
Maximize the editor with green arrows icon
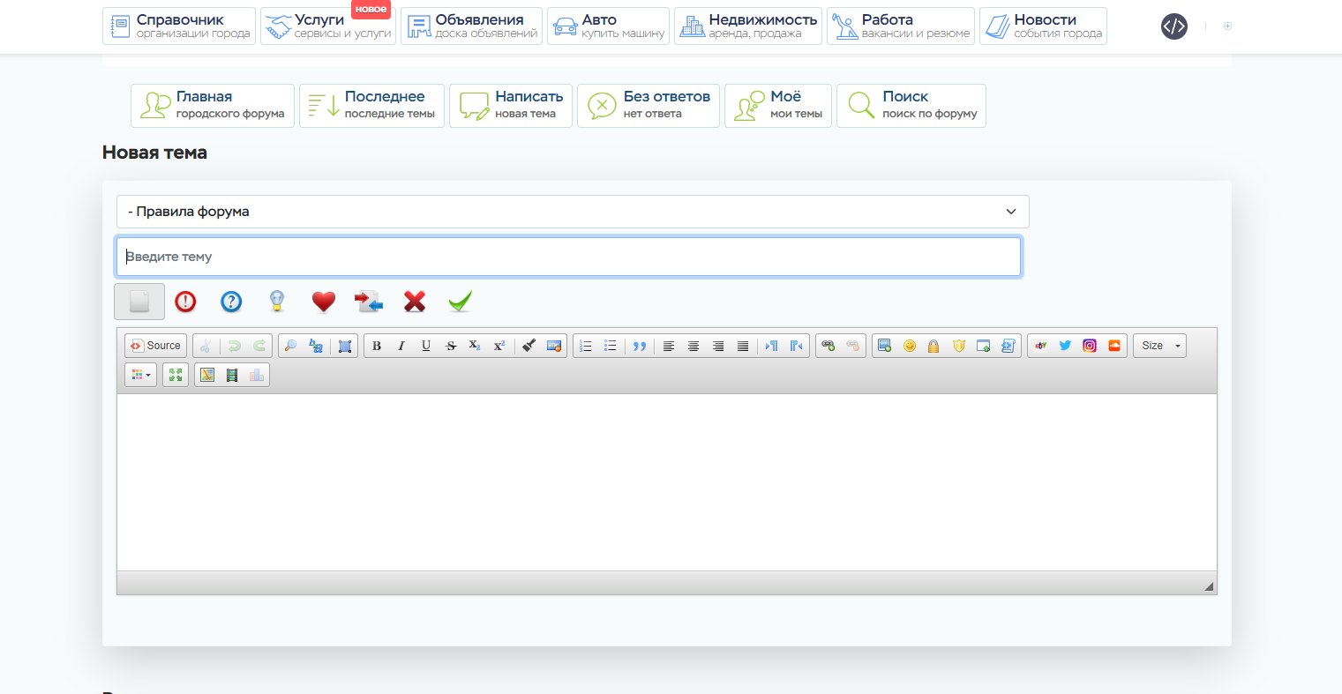[x=176, y=375]
